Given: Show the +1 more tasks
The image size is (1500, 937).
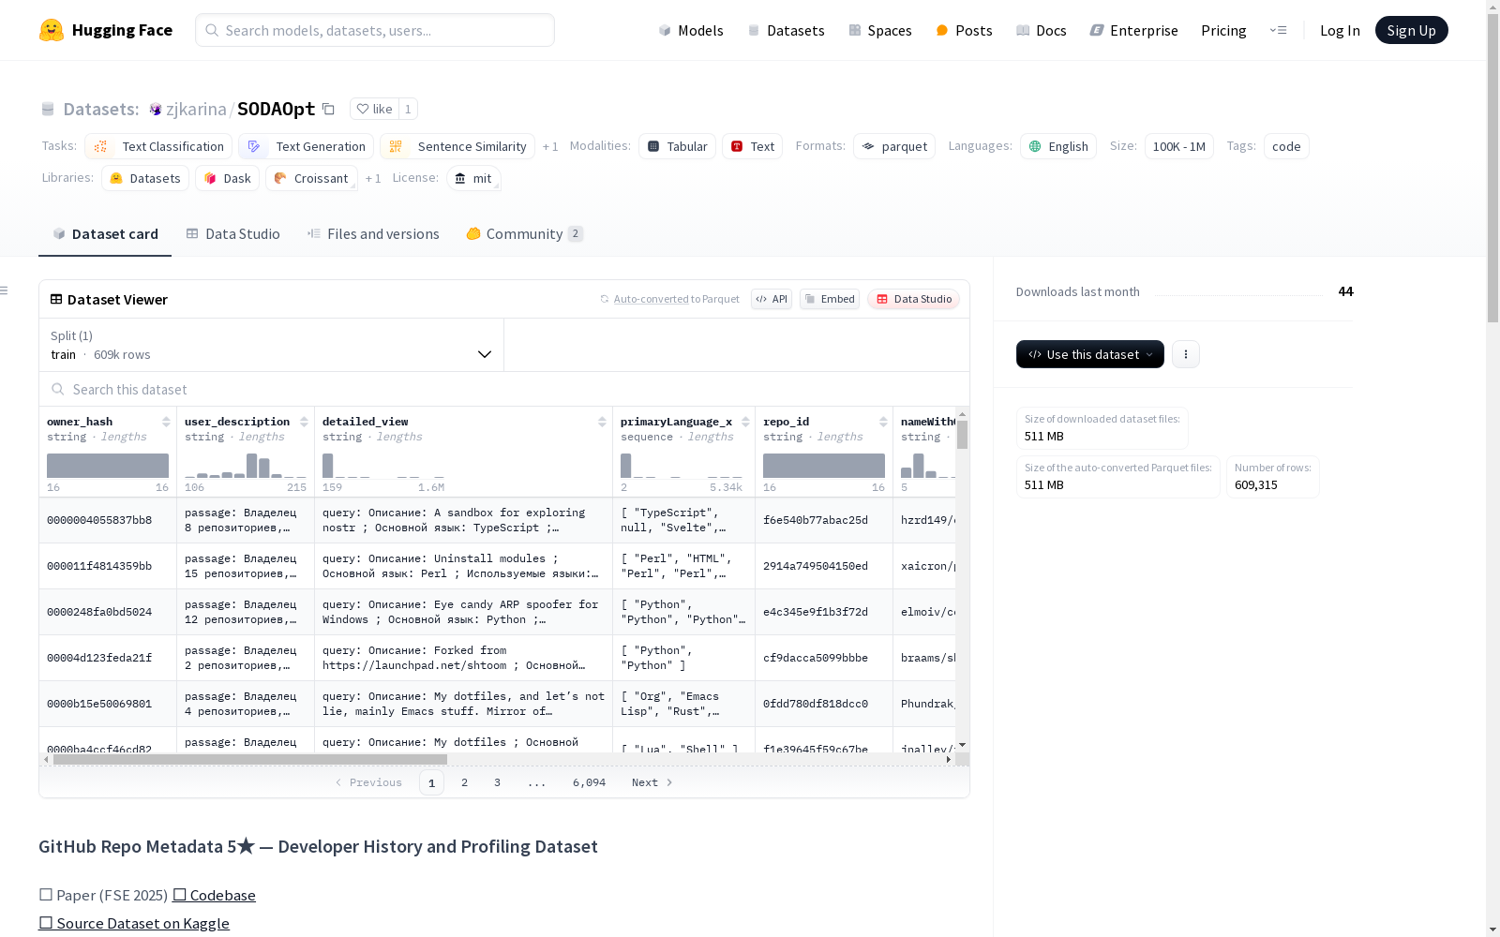Looking at the screenshot, I should 550,146.
